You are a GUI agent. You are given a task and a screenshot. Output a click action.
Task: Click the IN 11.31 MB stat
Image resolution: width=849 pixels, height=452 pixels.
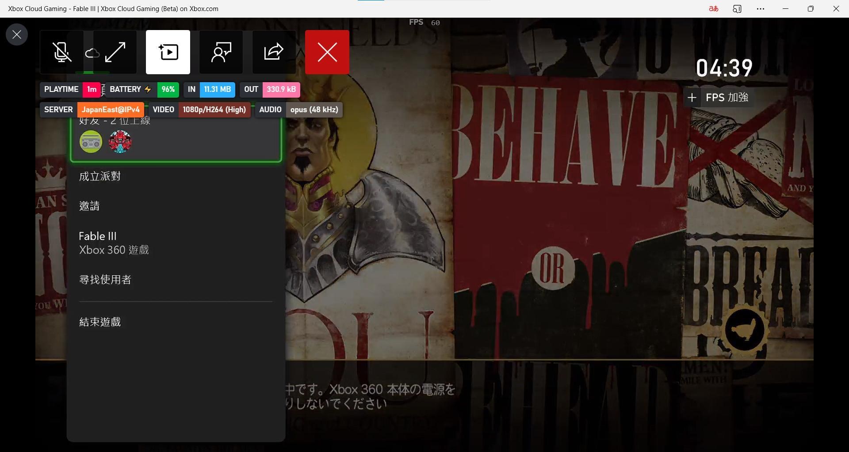point(209,89)
